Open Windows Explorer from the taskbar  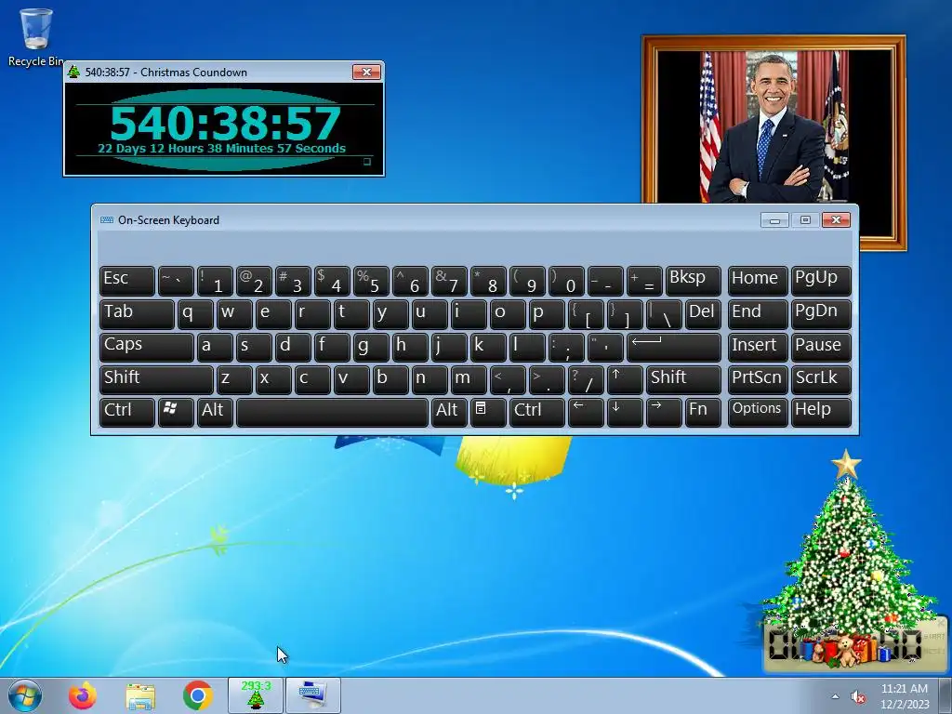coord(140,695)
